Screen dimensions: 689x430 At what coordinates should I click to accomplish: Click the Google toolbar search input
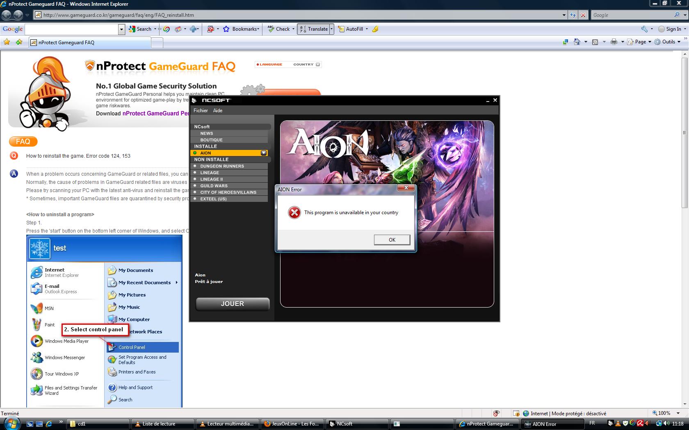72,29
